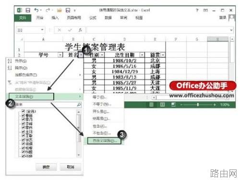Choose 不等于 in the text filter submenu
Image resolution: width=240 pixels, height=180 pixels.
[104, 104]
